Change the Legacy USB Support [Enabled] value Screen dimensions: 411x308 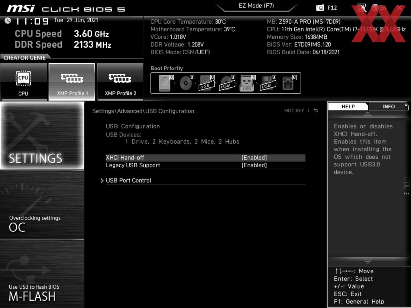pos(254,165)
